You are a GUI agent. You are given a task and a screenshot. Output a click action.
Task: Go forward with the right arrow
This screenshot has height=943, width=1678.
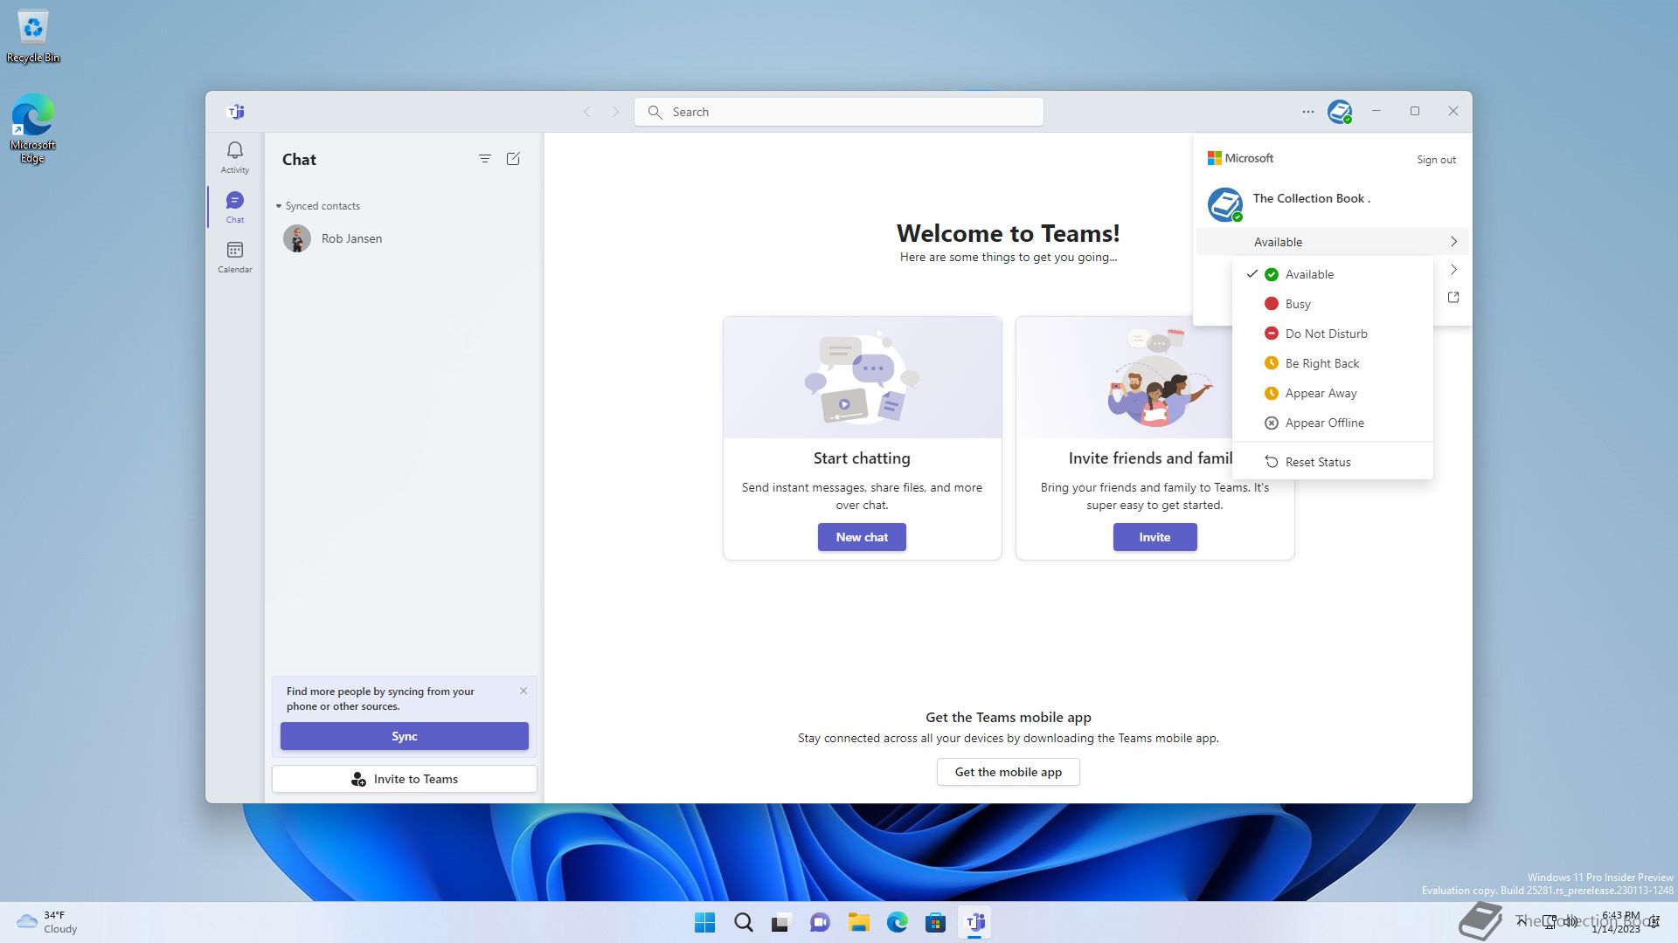click(615, 112)
